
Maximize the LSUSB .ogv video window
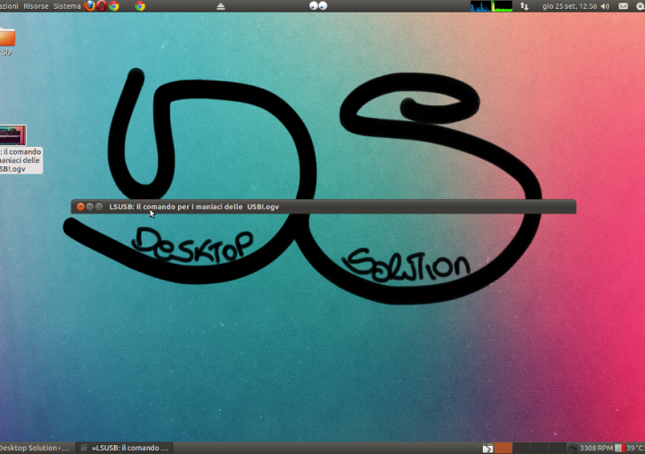(98, 207)
